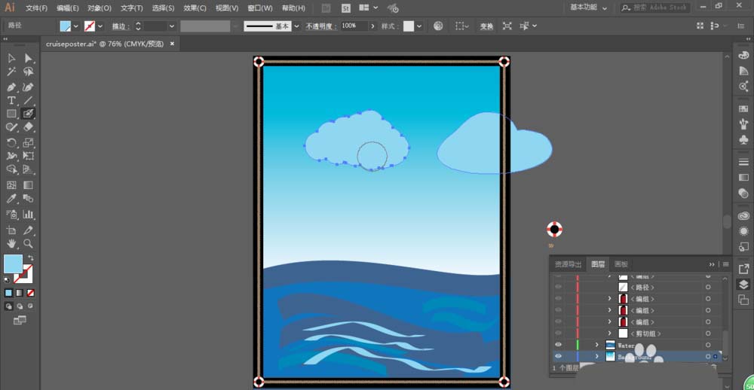Viewport: 754px width, 390px height.
Task: Select the Magic Wand tool
Action: pos(11,72)
